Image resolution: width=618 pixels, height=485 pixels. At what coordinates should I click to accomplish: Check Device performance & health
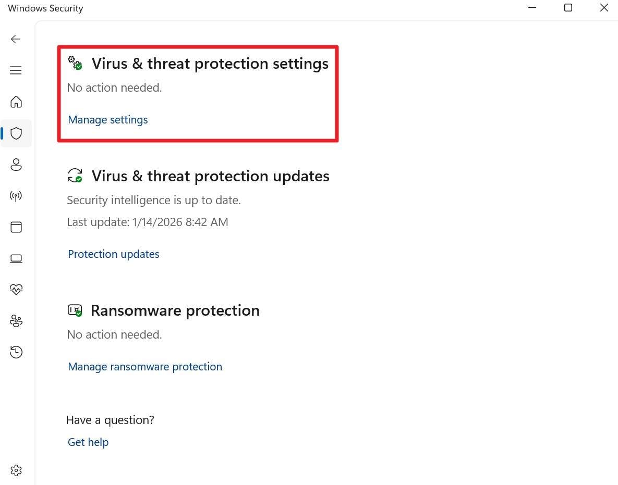click(16, 290)
